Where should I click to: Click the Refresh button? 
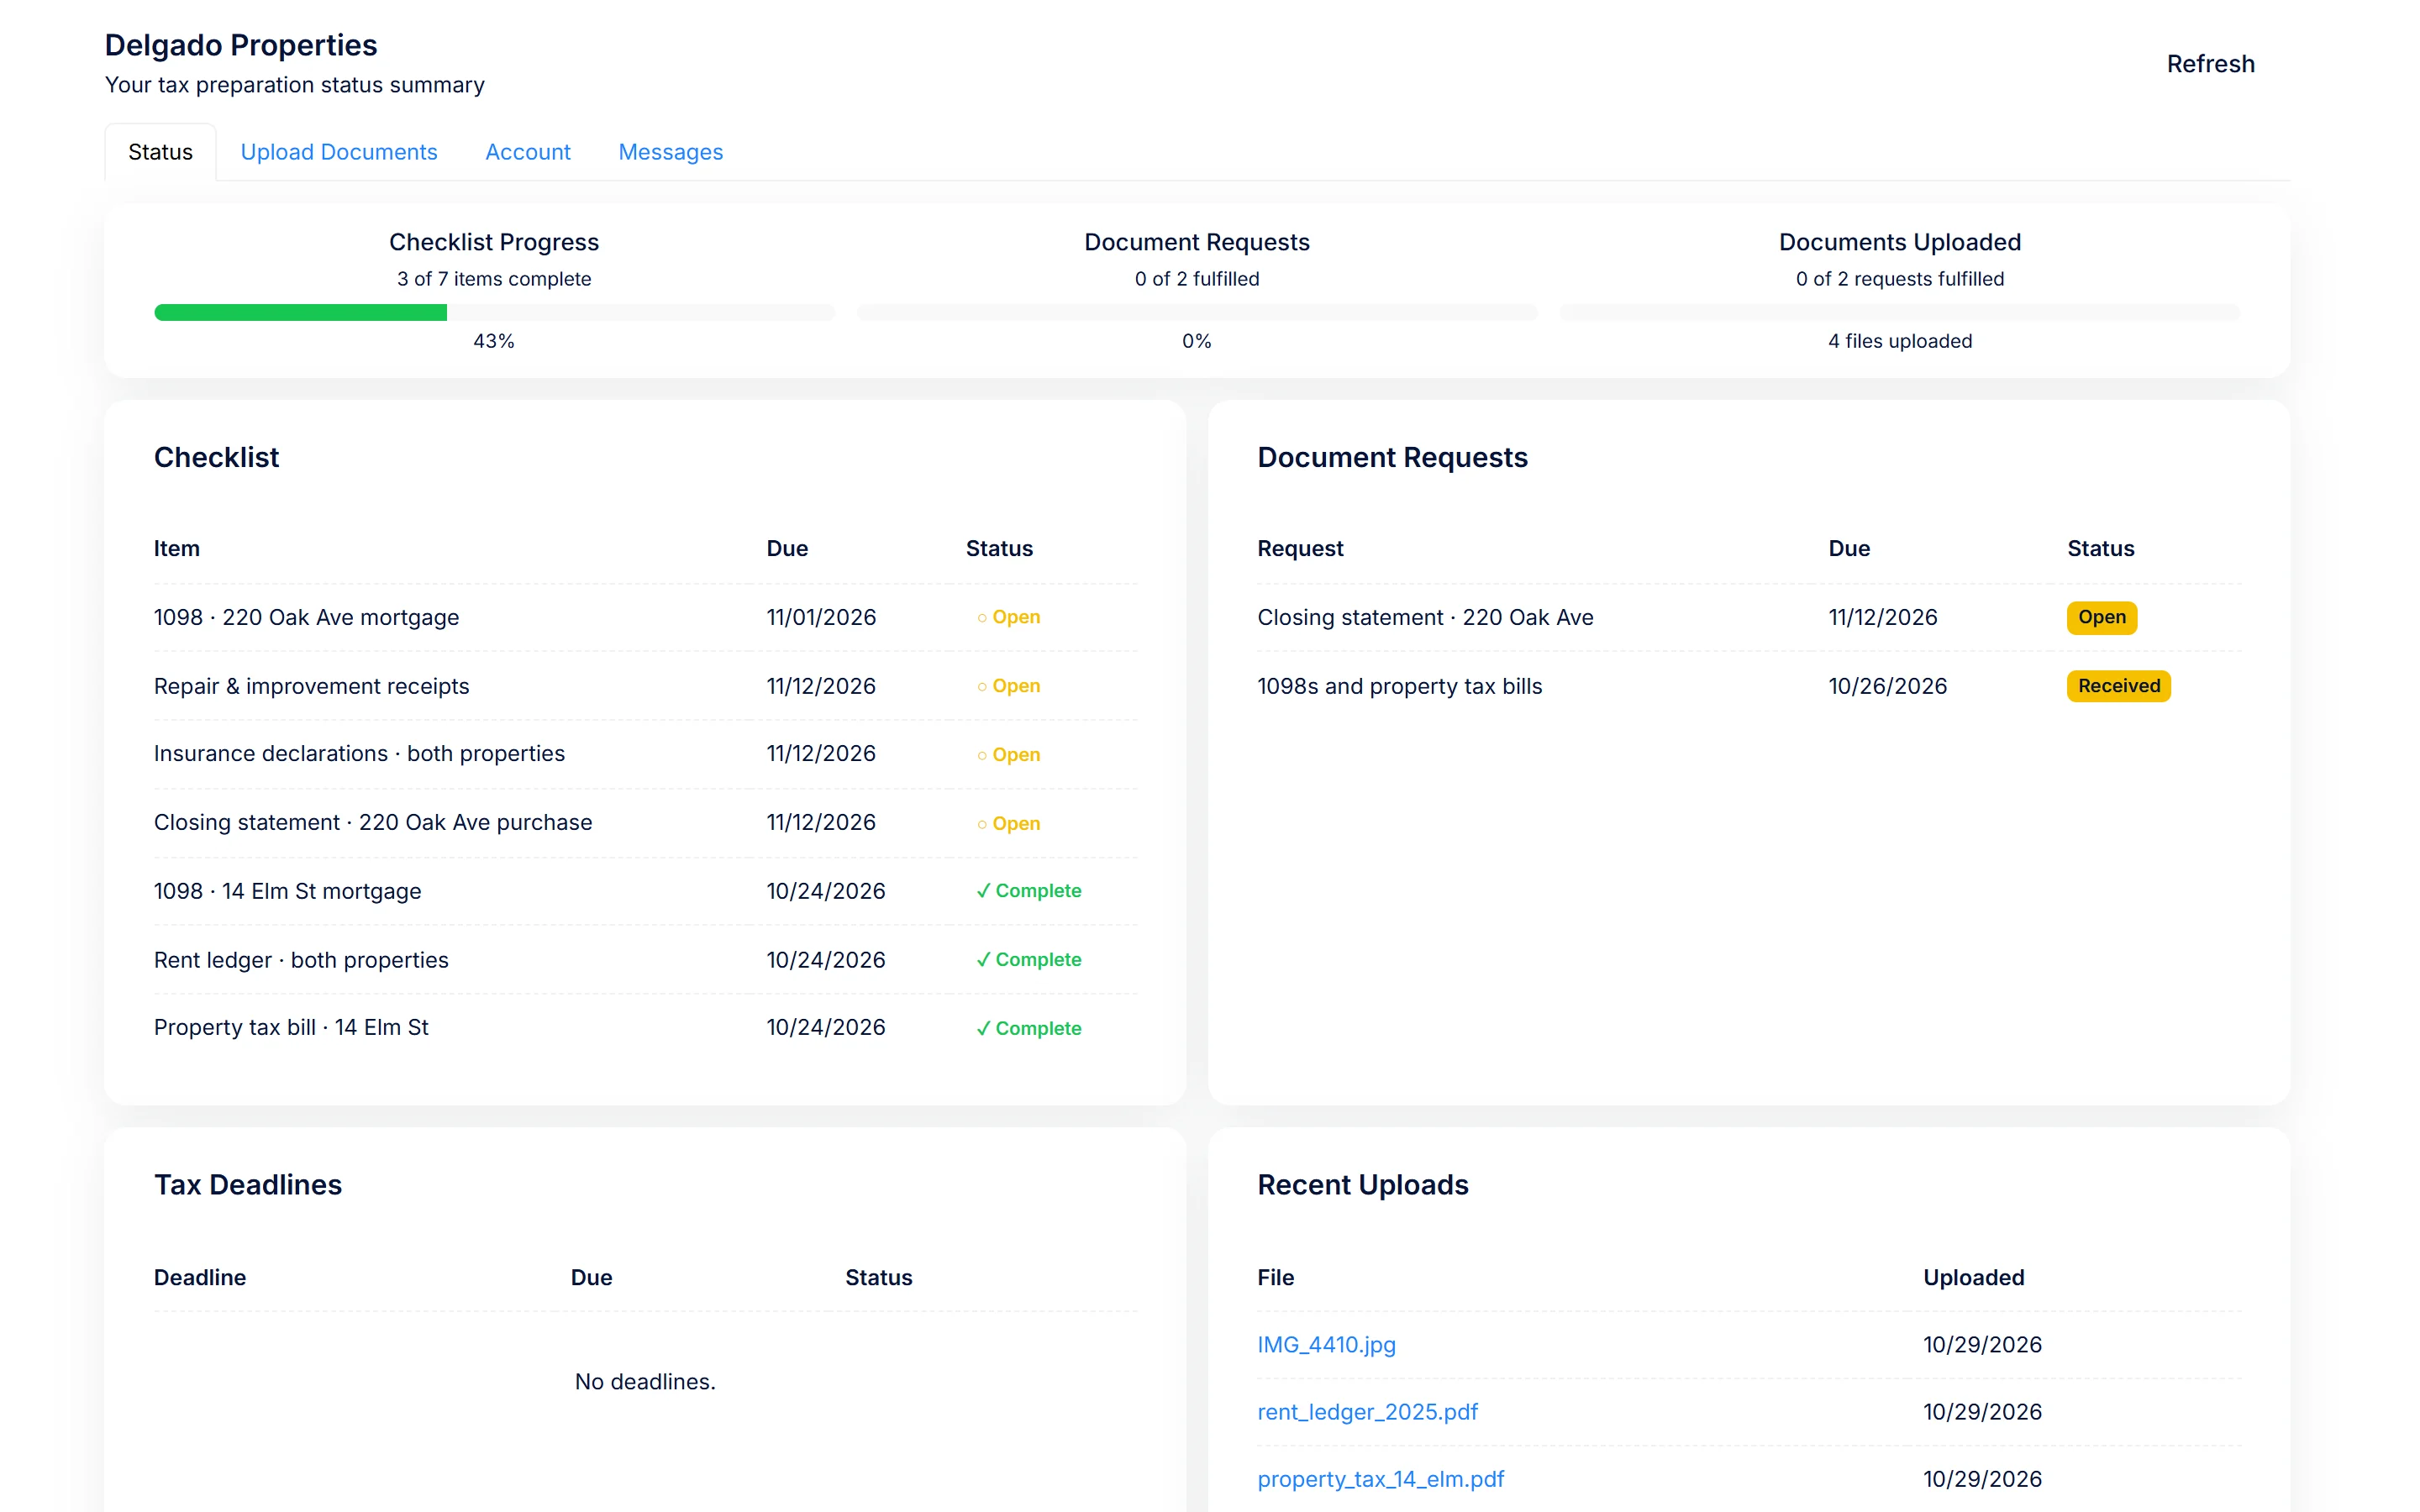[2210, 64]
